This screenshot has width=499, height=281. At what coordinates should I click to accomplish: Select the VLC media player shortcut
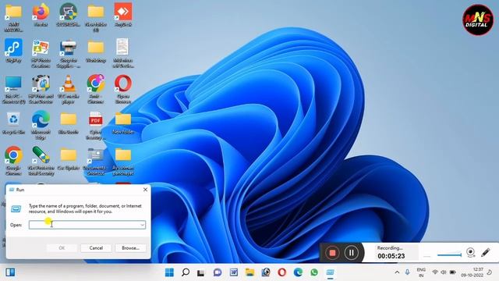point(68,90)
